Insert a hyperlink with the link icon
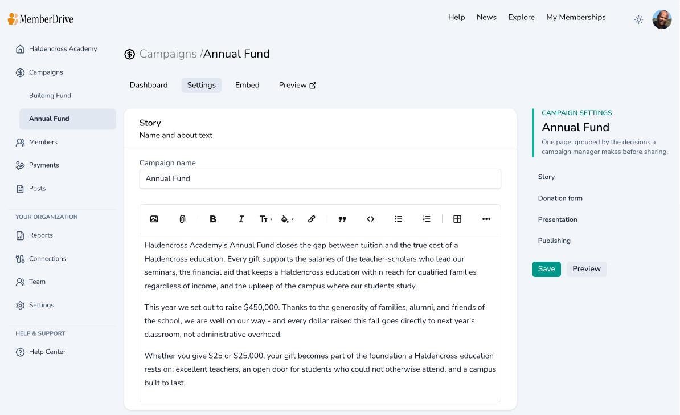 pos(312,219)
